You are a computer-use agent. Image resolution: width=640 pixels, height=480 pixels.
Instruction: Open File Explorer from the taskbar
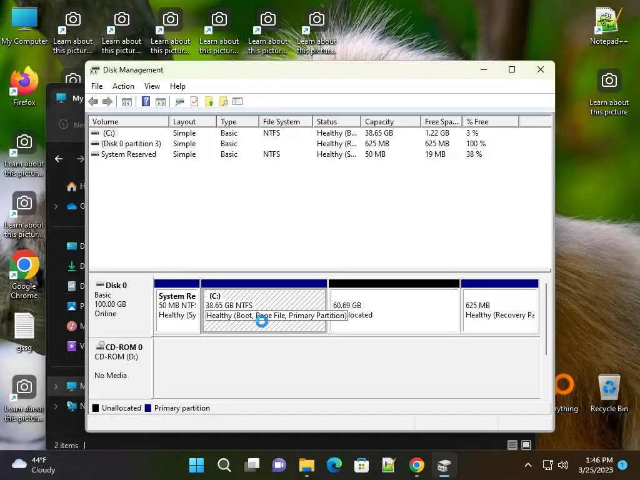click(306, 465)
